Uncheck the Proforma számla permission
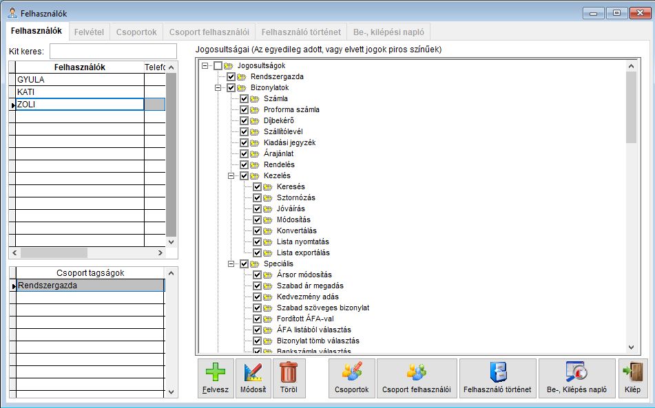The height and width of the screenshot is (408, 655). coord(245,109)
